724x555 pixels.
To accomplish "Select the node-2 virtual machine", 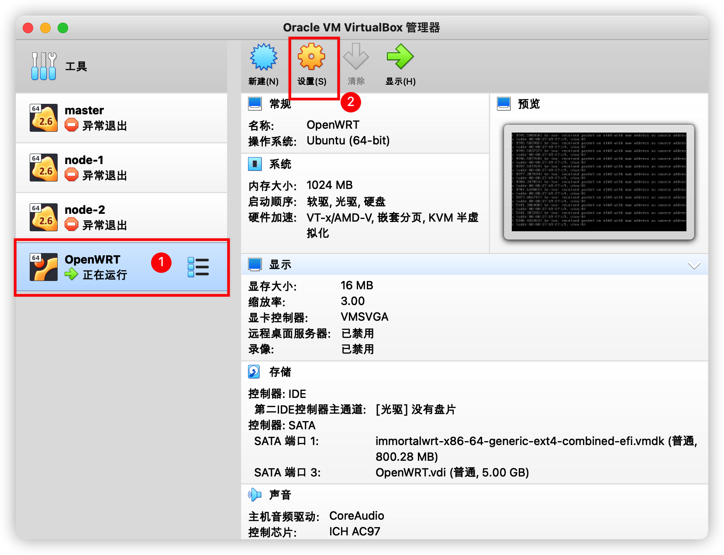I will coord(121,217).
